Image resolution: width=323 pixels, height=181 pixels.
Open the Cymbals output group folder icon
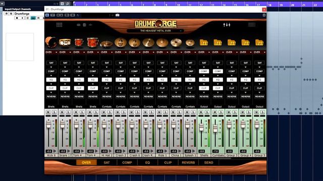218,42
